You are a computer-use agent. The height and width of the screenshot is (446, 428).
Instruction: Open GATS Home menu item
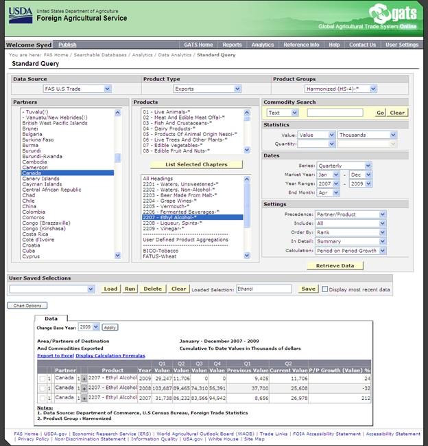tap(198, 45)
